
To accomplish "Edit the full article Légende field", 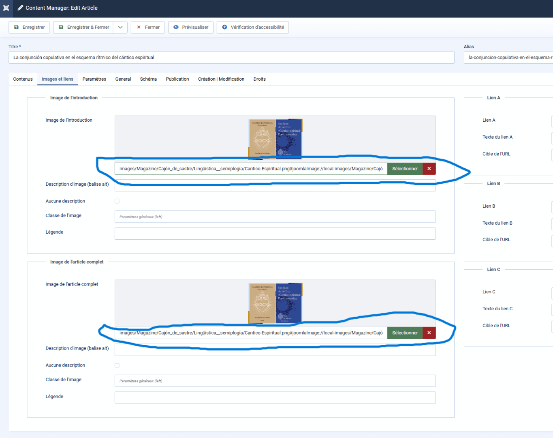I will (275, 398).
